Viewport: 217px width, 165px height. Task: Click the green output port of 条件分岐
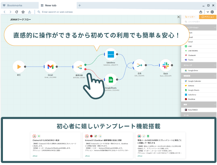[86, 65]
